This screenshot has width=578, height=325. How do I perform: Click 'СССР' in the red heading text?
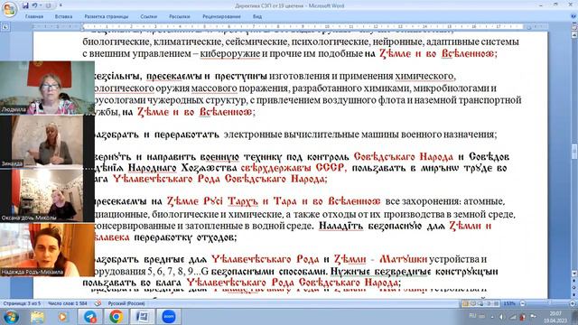pyautogui.click(x=331, y=168)
